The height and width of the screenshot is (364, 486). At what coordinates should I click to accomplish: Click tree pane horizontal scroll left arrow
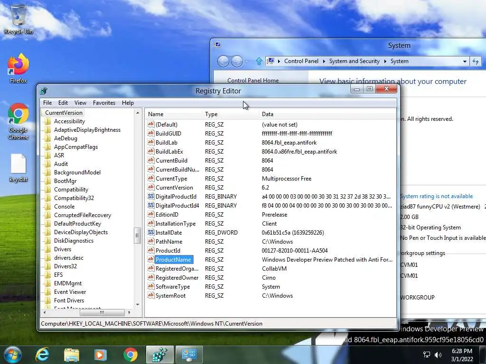tap(45, 312)
